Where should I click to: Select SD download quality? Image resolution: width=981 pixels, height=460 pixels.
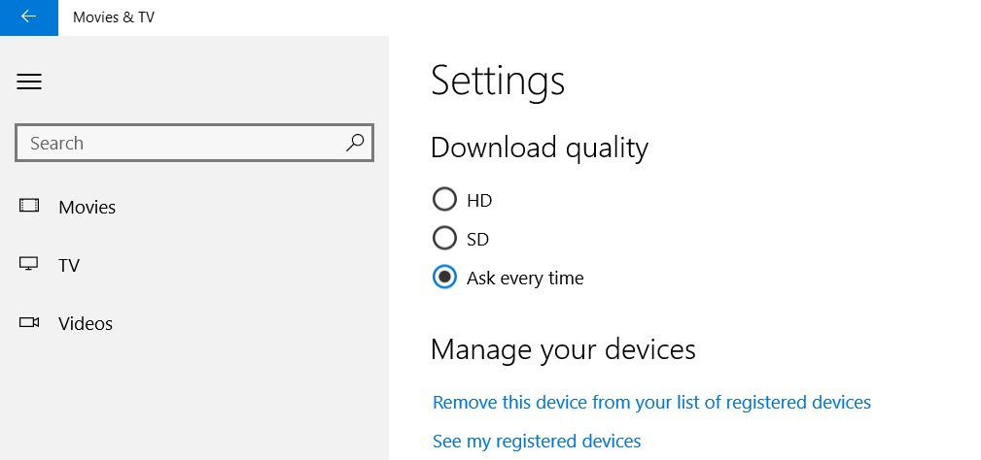click(444, 239)
